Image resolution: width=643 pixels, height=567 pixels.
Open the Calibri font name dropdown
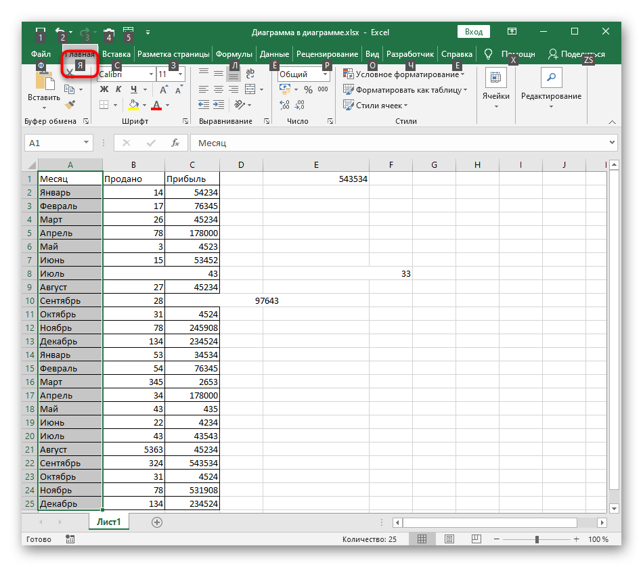click(151, 74)
